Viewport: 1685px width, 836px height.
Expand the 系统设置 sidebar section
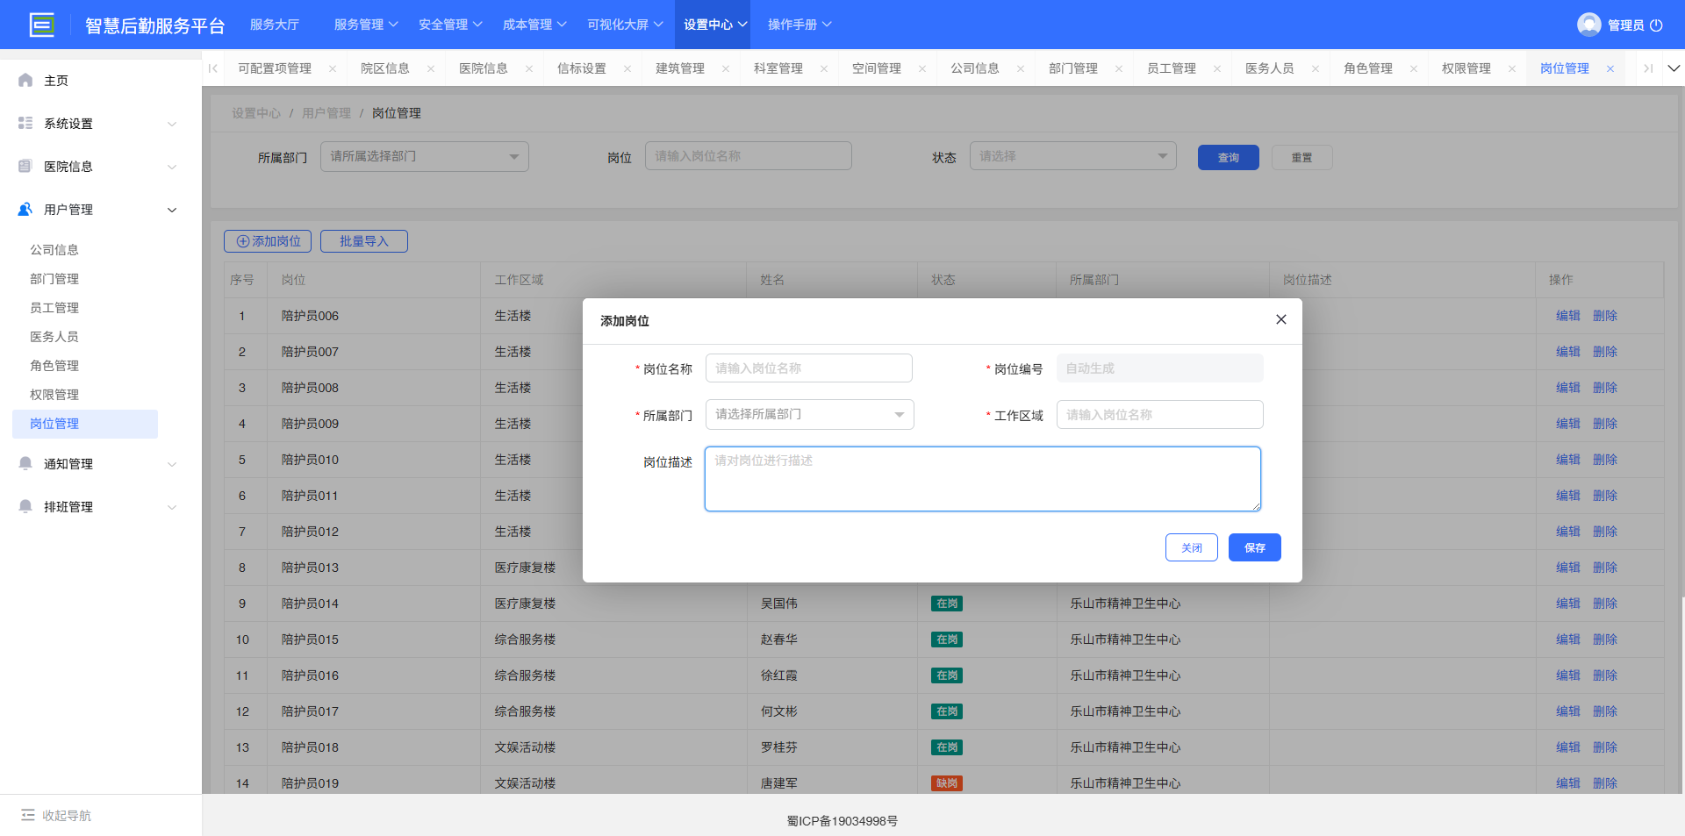[172, 124]
